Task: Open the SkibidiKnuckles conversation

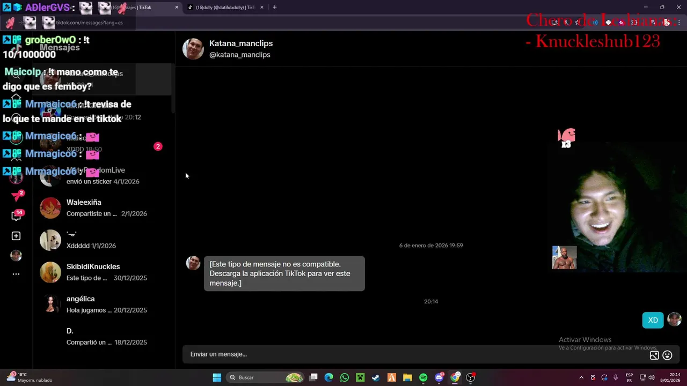Action: tap(102, 272)
